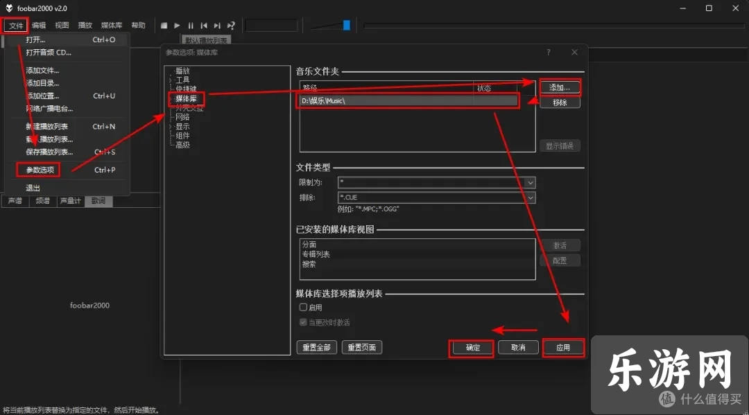The image size is (749, 415).
Task: Close the preferences dialog with X
Action: click(575, 52)
